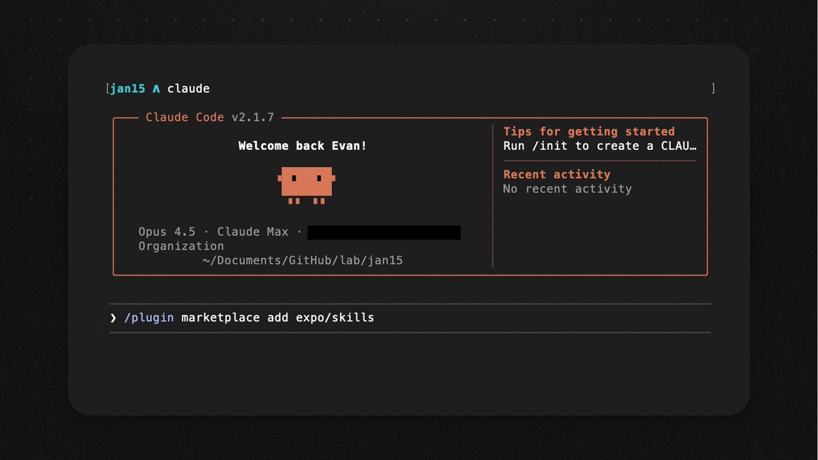Click the blacked-out redacted email bar
Image resolution: width=818 pixels, height=460 pixels.
(x=384, y=232)
